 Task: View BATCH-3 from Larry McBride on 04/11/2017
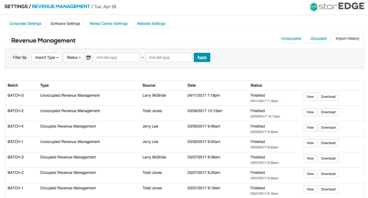310,97
